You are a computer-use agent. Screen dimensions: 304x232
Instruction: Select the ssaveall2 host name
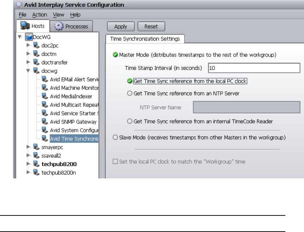[x=51, y=156]
